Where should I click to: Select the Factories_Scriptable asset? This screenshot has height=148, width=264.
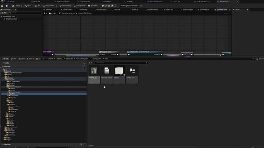coord(106,74)
